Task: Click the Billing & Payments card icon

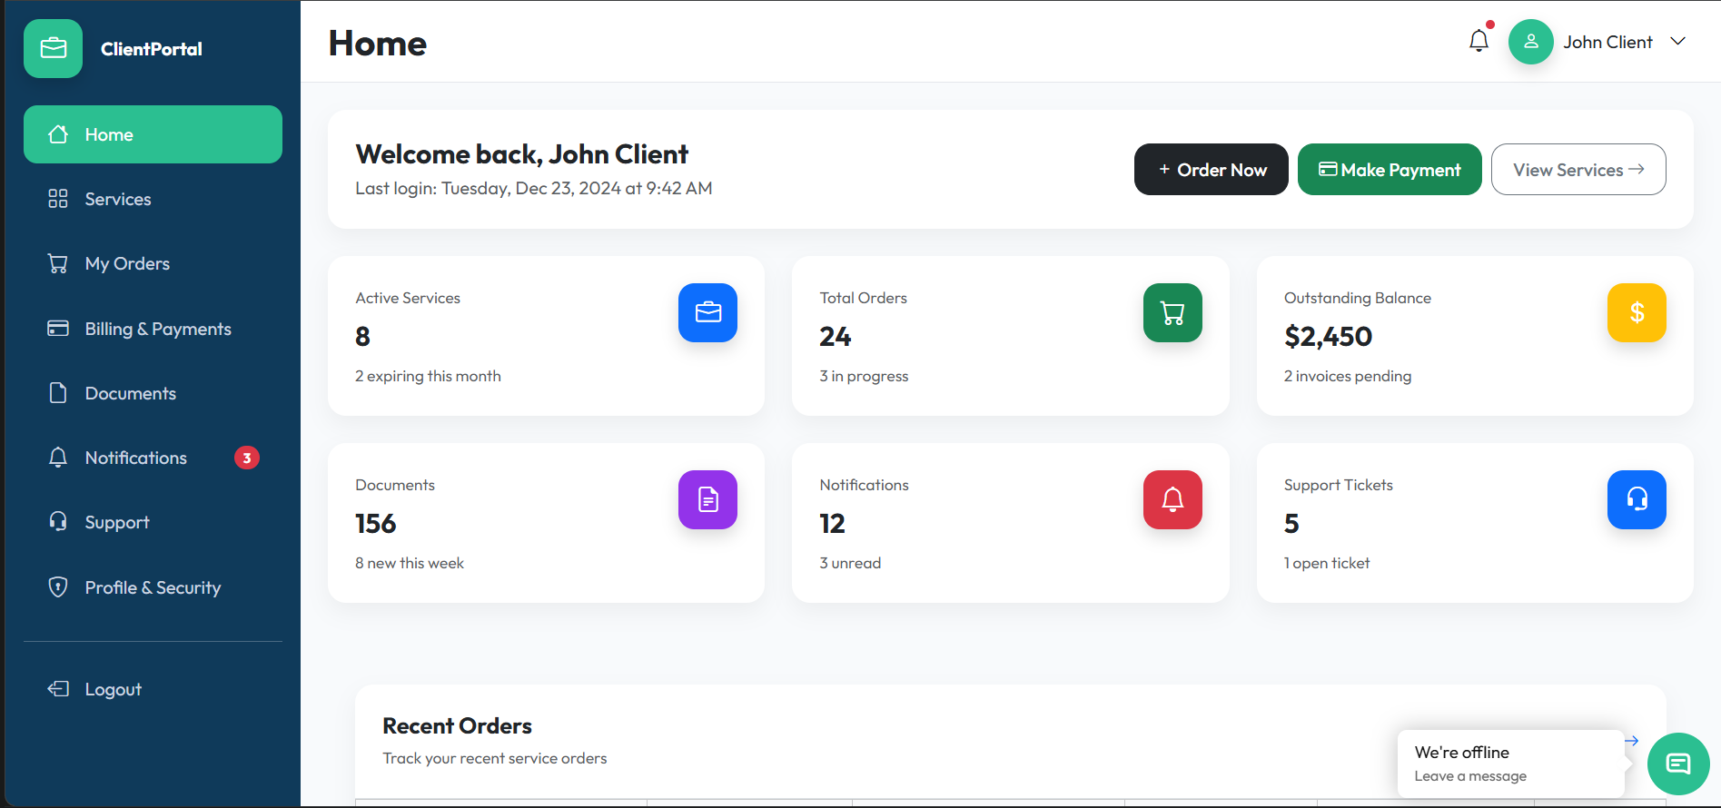Action: (x=58, y=329)
